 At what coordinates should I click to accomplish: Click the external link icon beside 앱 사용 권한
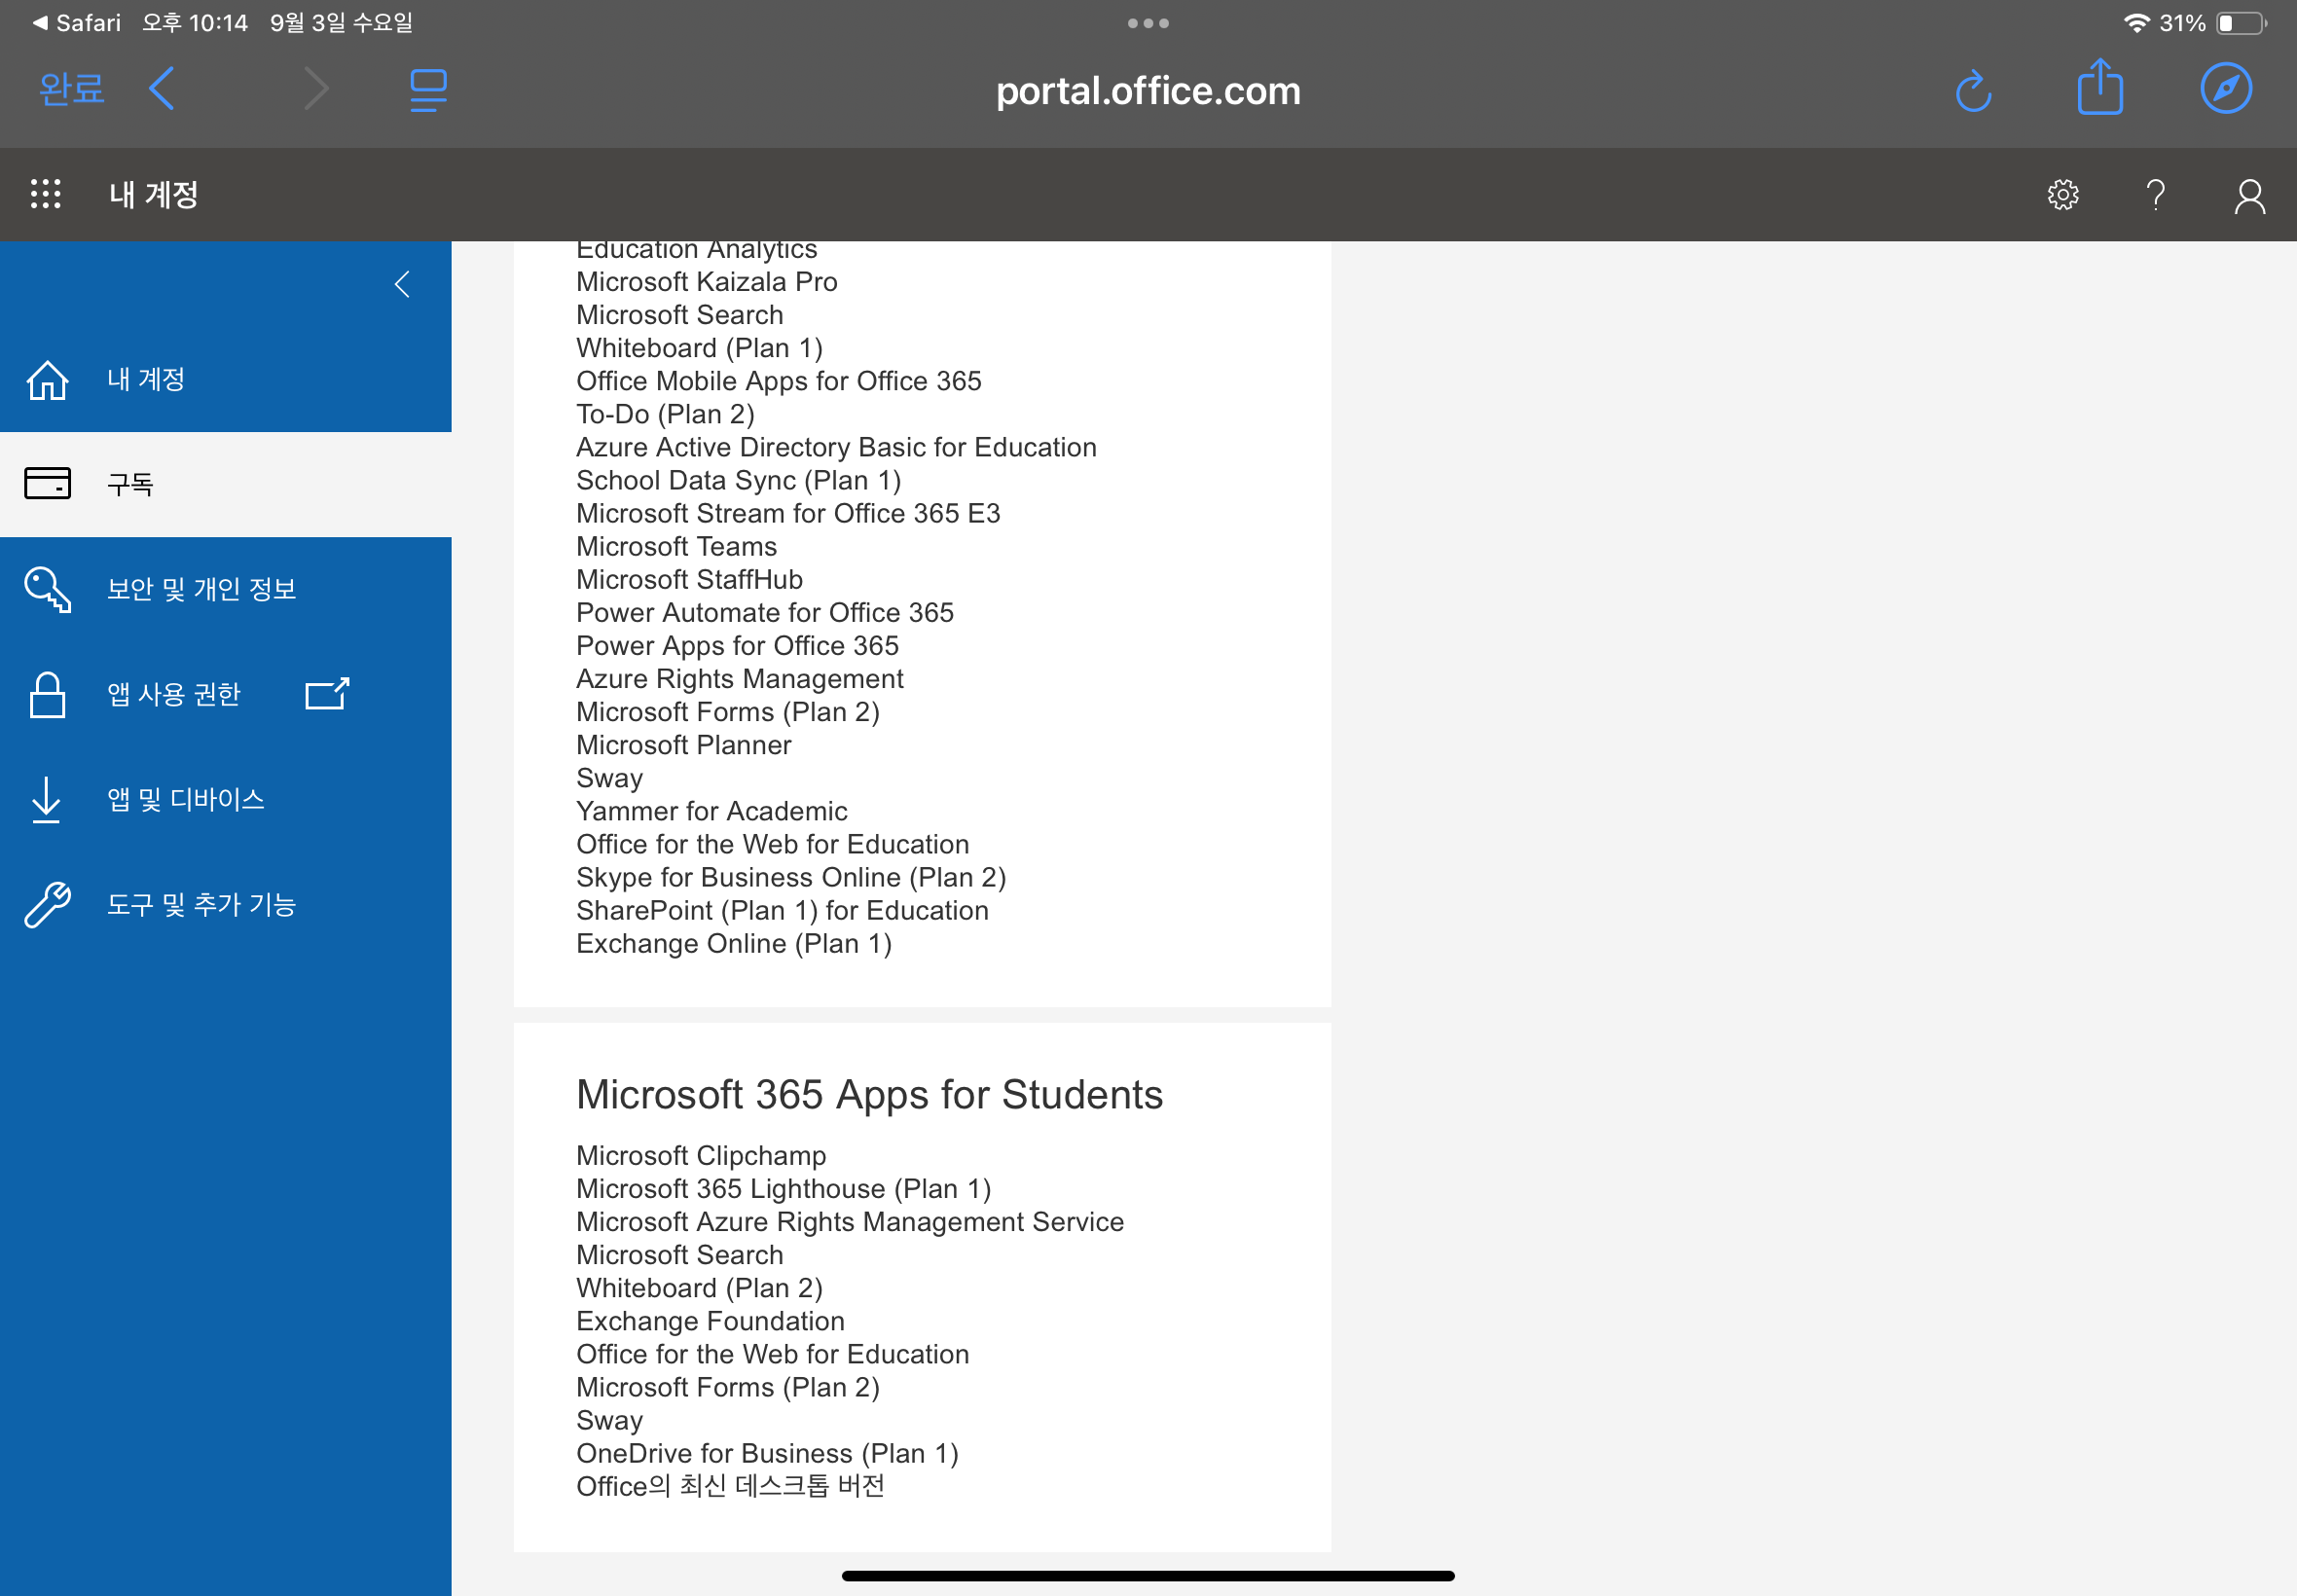click(x=326, y=694)
